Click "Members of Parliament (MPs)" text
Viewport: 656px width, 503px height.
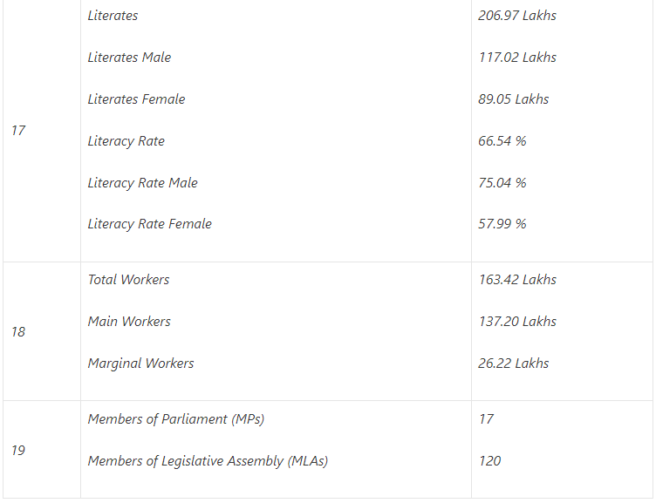(x=175, y=419)
